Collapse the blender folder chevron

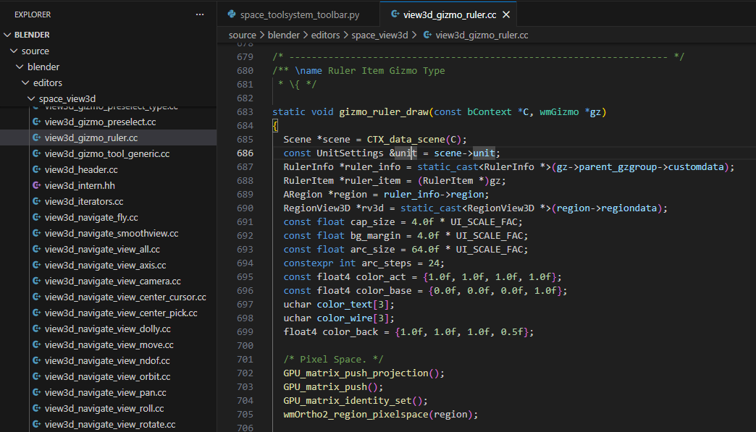20,67
